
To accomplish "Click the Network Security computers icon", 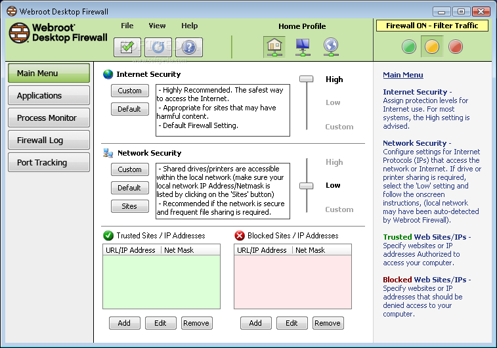I will (108, 153).
